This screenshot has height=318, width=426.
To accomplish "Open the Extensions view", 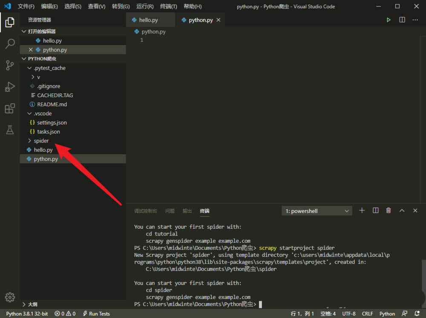I will tap(10, 108).
